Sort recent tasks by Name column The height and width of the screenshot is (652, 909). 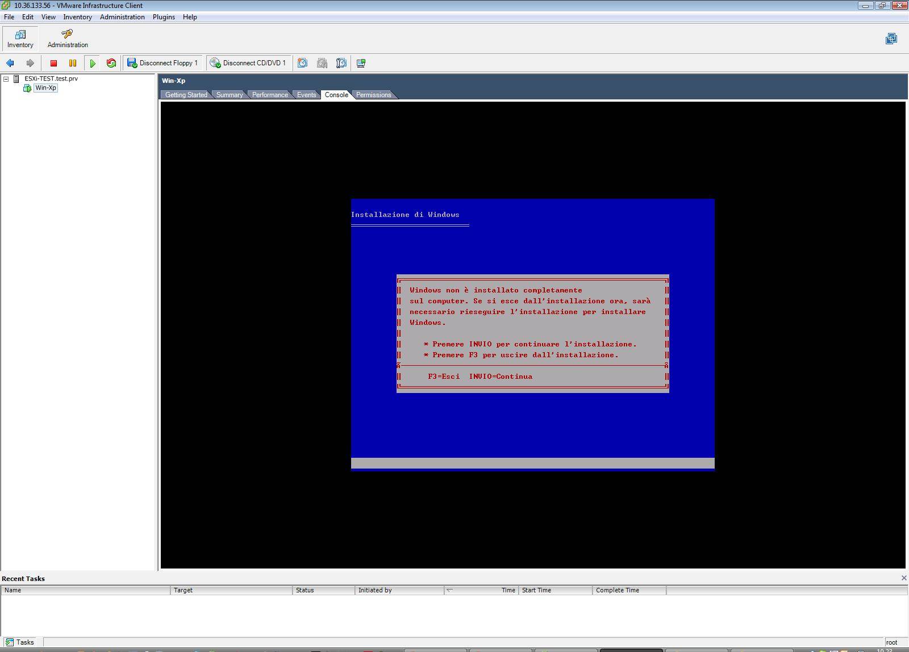pos(85,590)
